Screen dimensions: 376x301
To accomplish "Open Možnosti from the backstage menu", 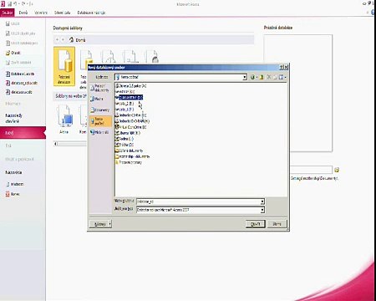I will (x=15, y=184).
